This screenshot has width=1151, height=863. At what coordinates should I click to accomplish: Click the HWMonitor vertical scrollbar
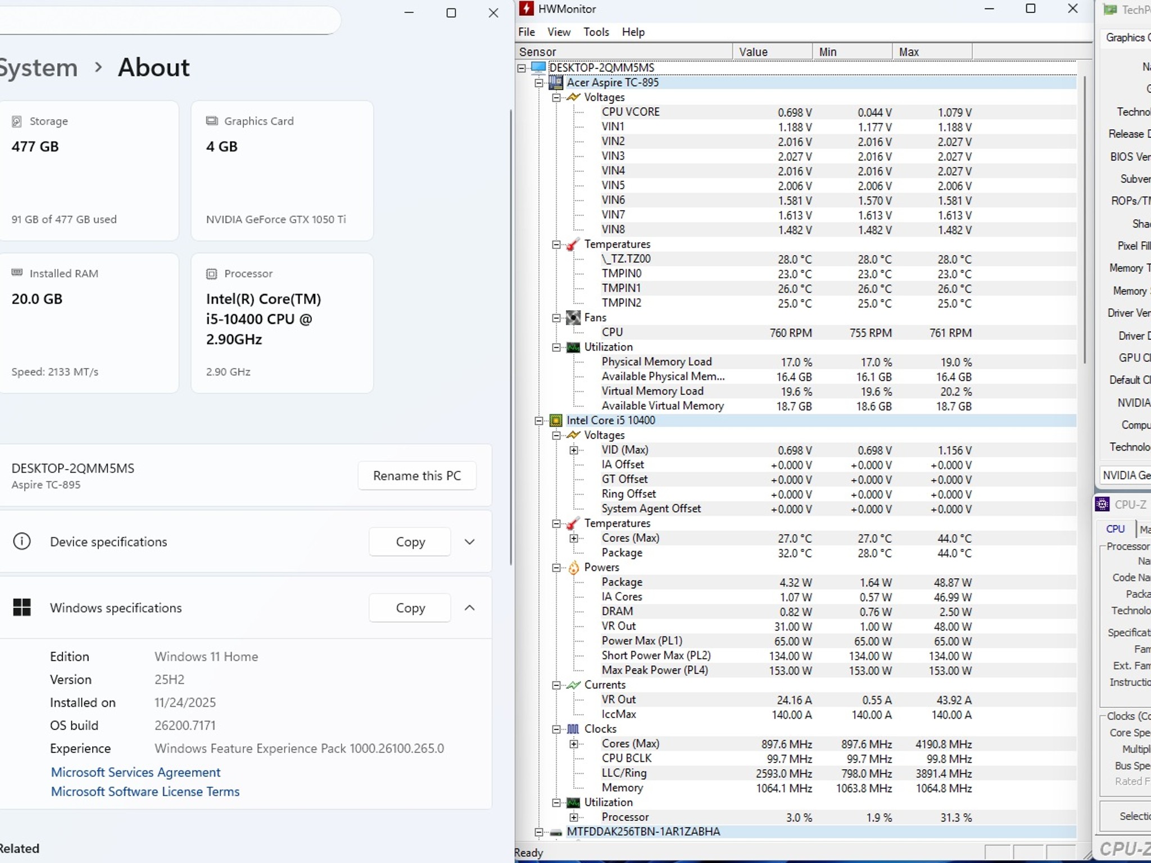pyautogui.click(x=1084, y=219)
